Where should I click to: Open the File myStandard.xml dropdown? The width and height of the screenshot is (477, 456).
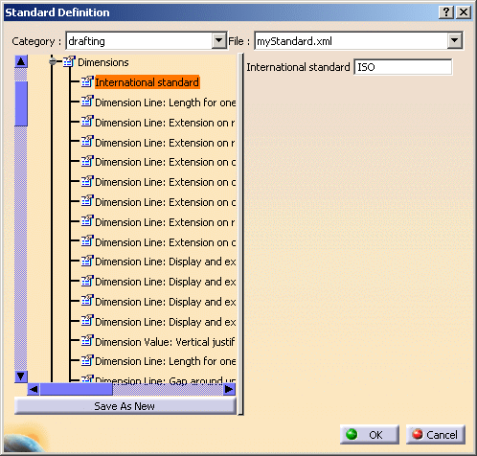point(455,40)
